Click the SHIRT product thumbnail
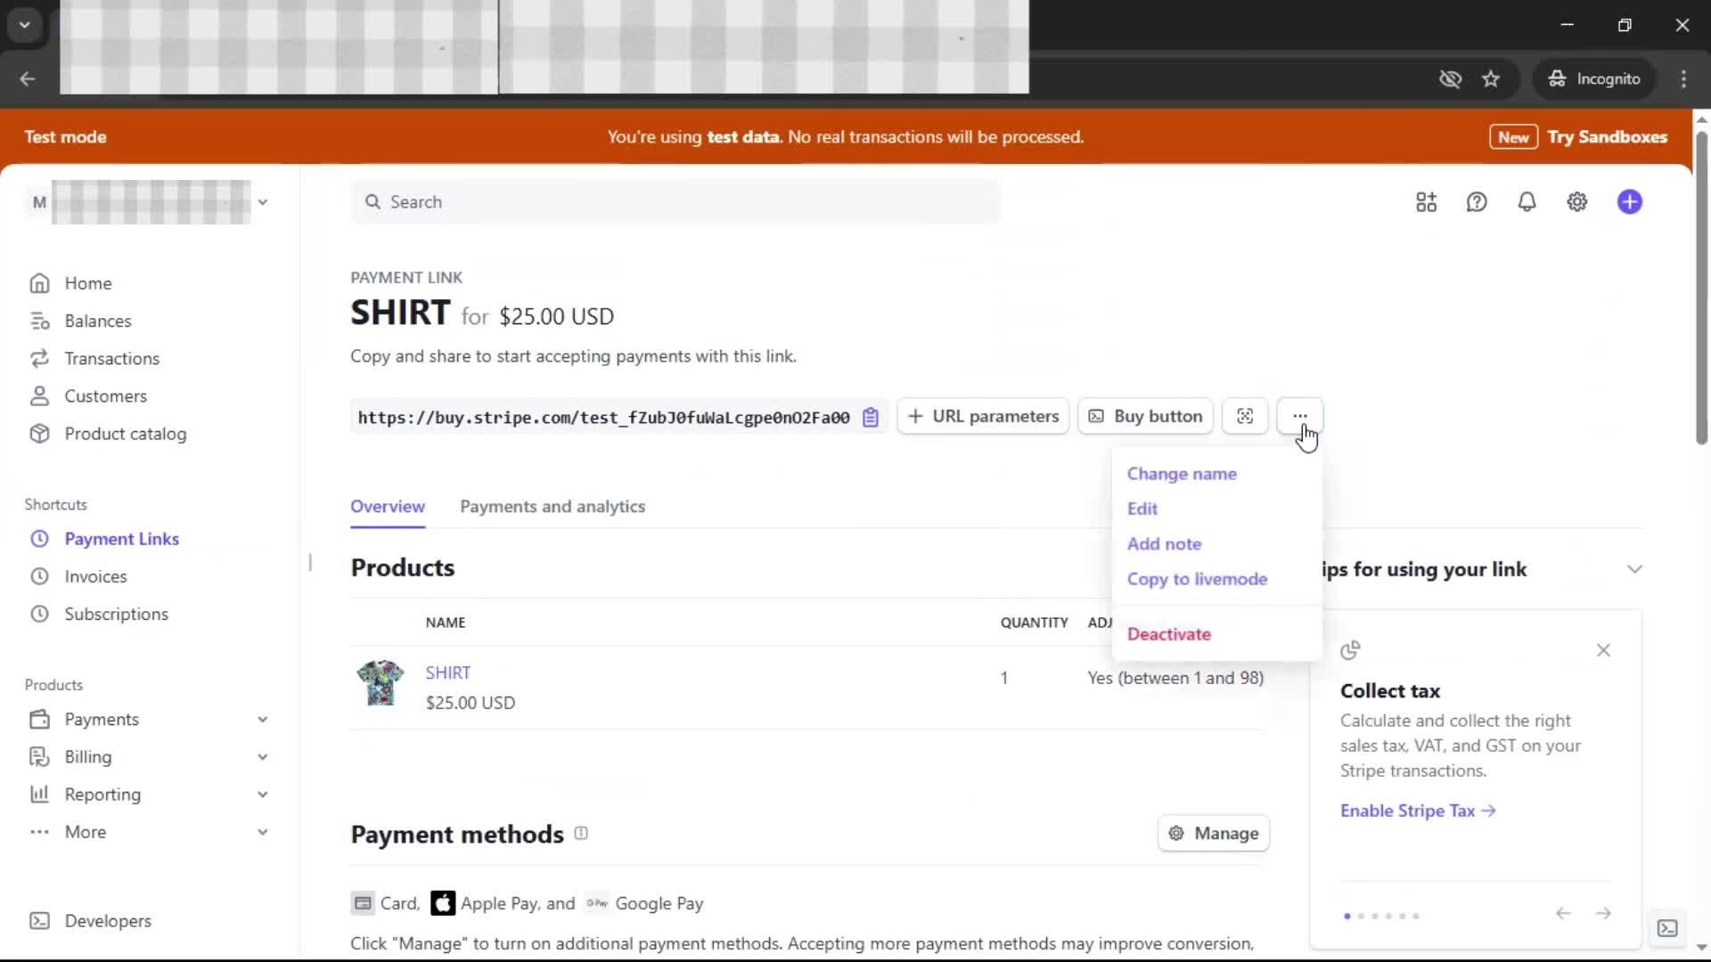Viewport: 1711px width, 962px height. tap(381, 683)
